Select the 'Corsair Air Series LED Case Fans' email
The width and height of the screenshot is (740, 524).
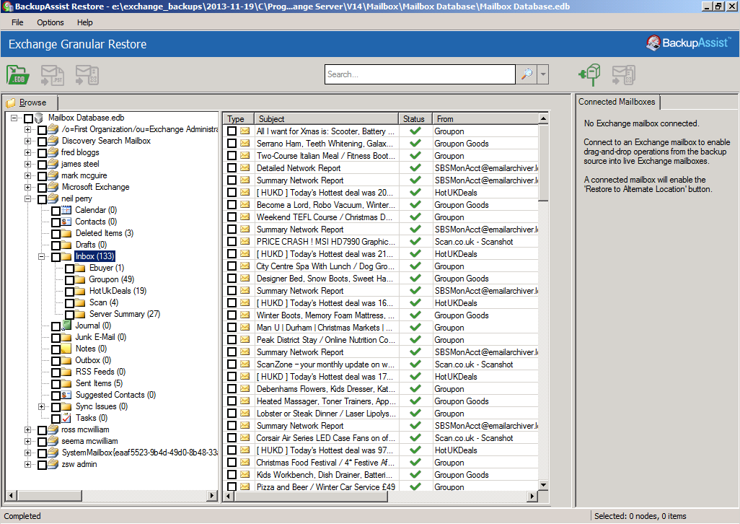click(381, 437)
